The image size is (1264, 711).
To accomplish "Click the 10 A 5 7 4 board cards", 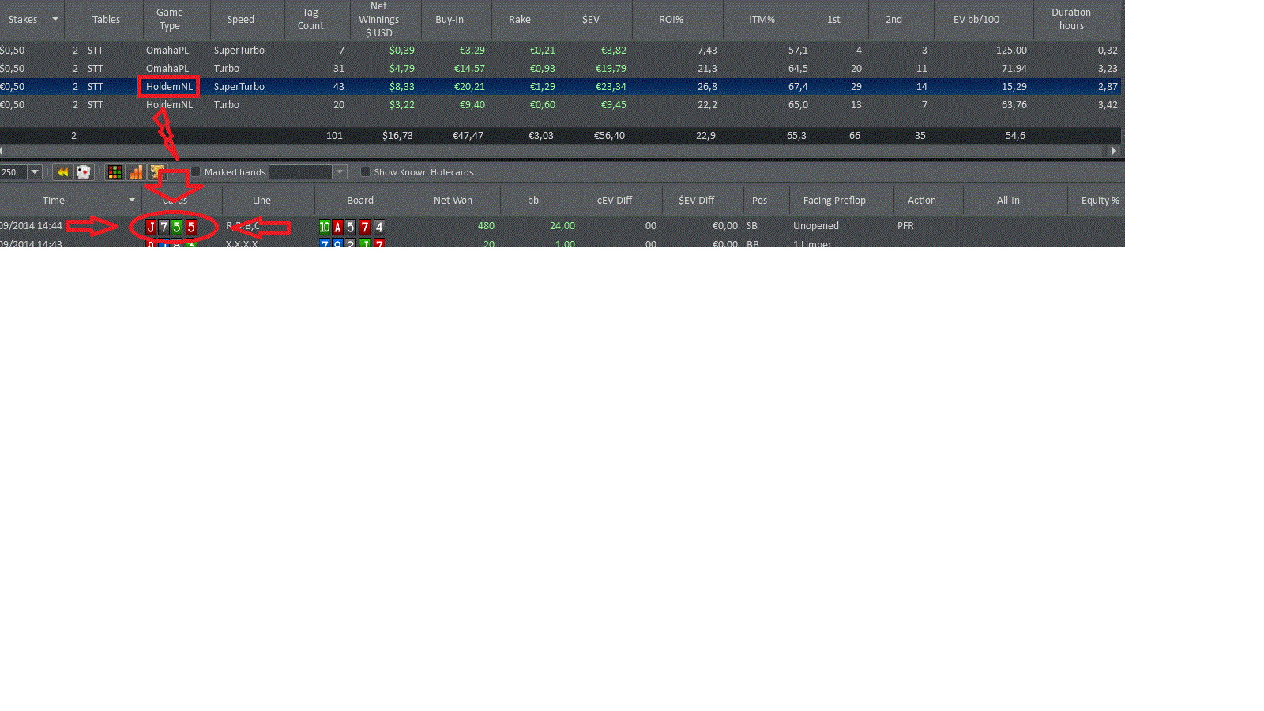I will [x=352, y=227].
